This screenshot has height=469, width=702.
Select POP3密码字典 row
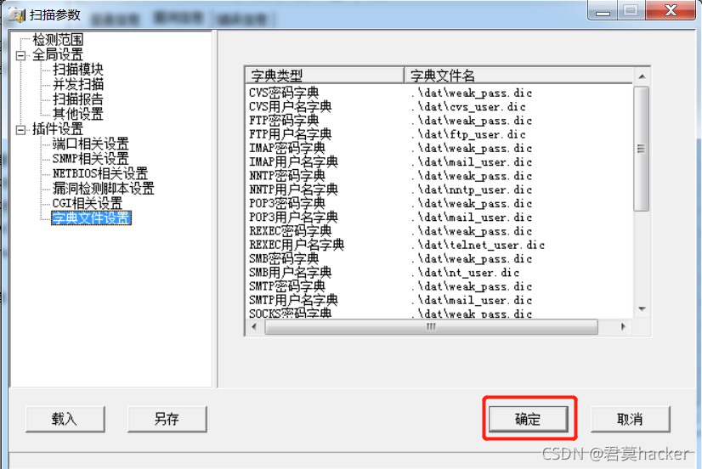439,204
